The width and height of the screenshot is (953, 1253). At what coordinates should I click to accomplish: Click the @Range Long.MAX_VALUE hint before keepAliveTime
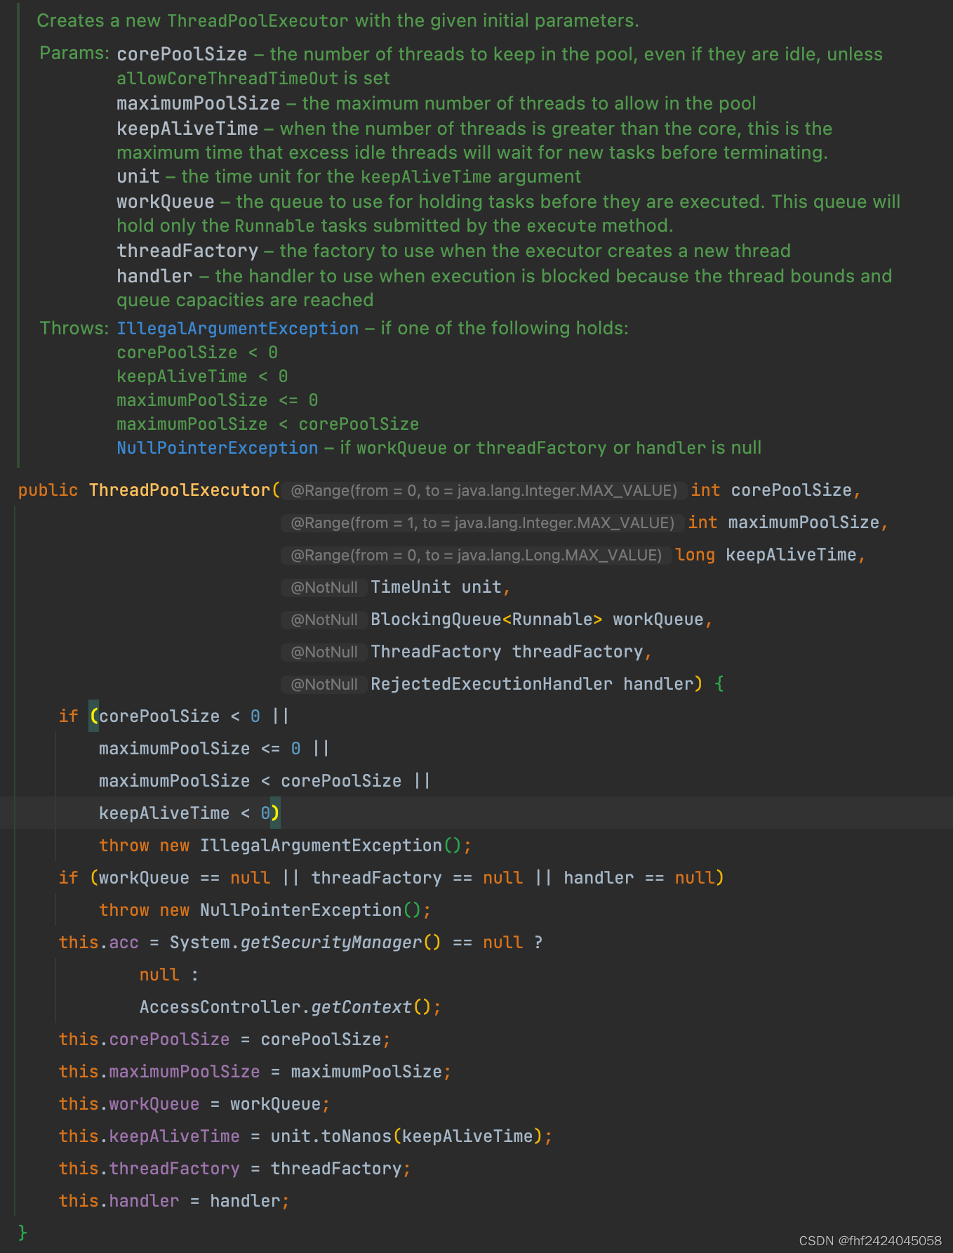point(476,555)
